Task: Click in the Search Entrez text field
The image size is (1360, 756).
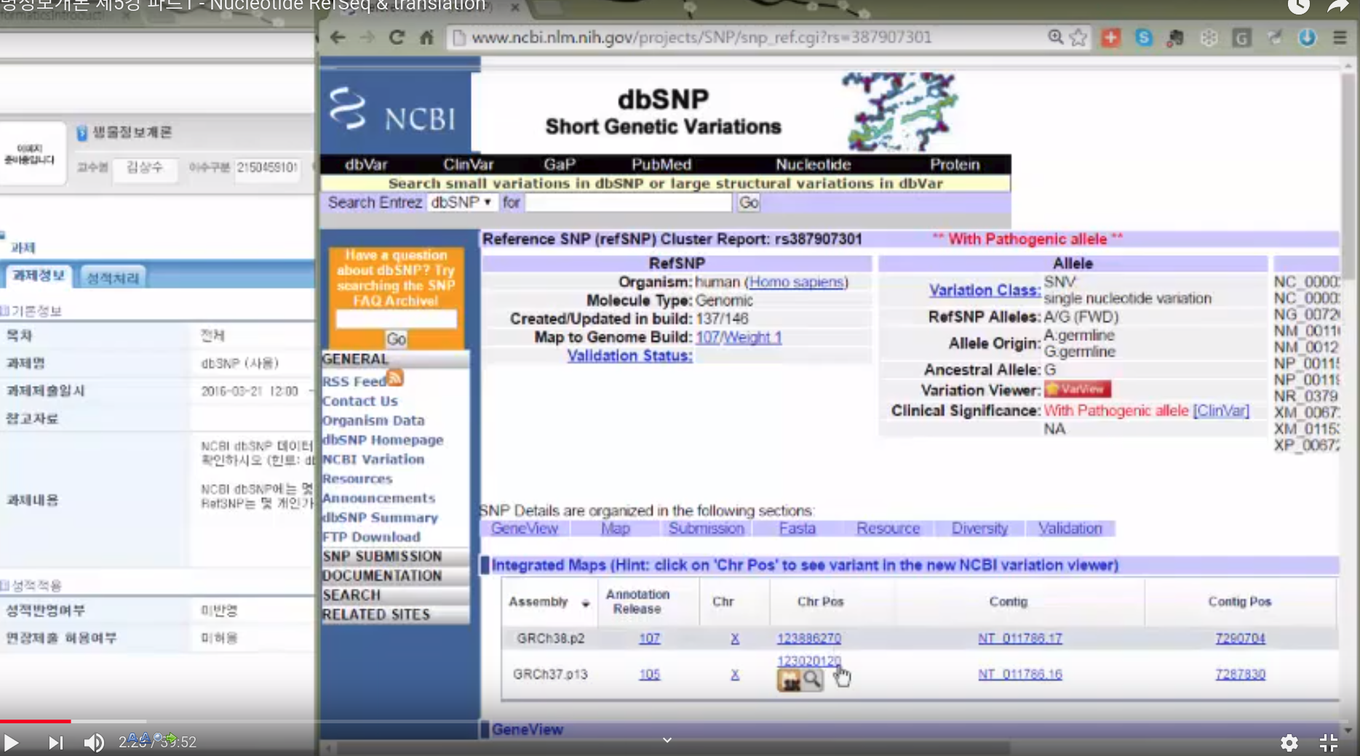Action: click(x=629, y=203)
